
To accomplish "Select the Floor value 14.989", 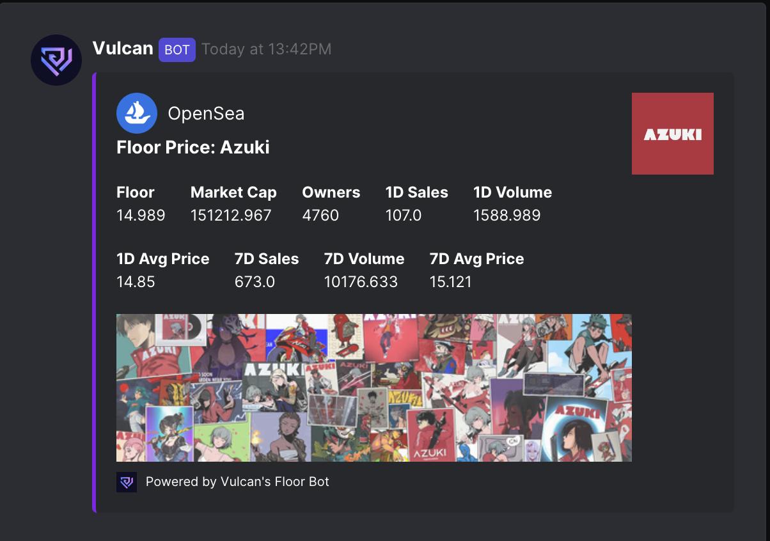I will 141,216.
